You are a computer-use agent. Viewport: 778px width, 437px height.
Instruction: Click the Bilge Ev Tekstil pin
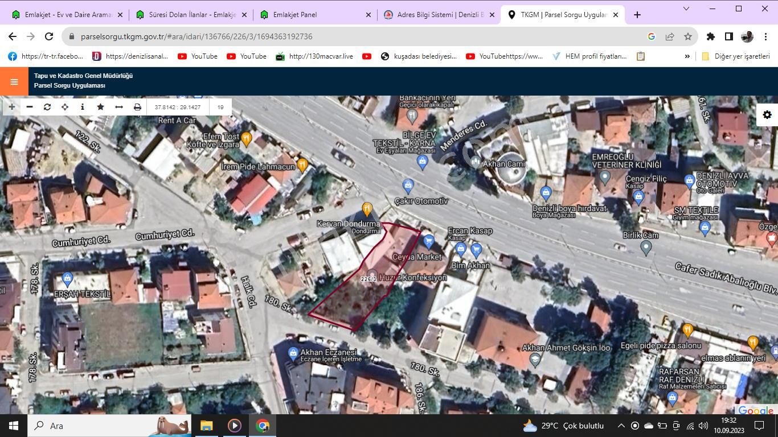point(422,163)
